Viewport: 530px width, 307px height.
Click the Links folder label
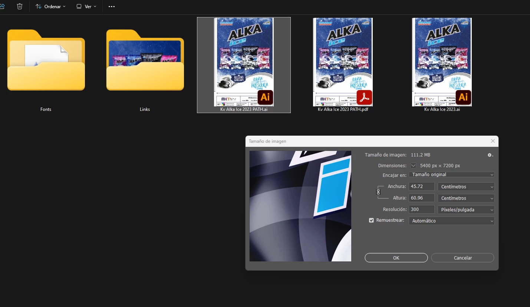tap(145, 109)
